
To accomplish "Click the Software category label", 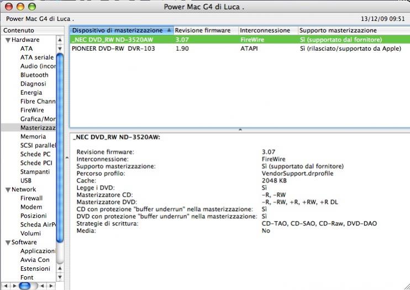I will (24, 242).
